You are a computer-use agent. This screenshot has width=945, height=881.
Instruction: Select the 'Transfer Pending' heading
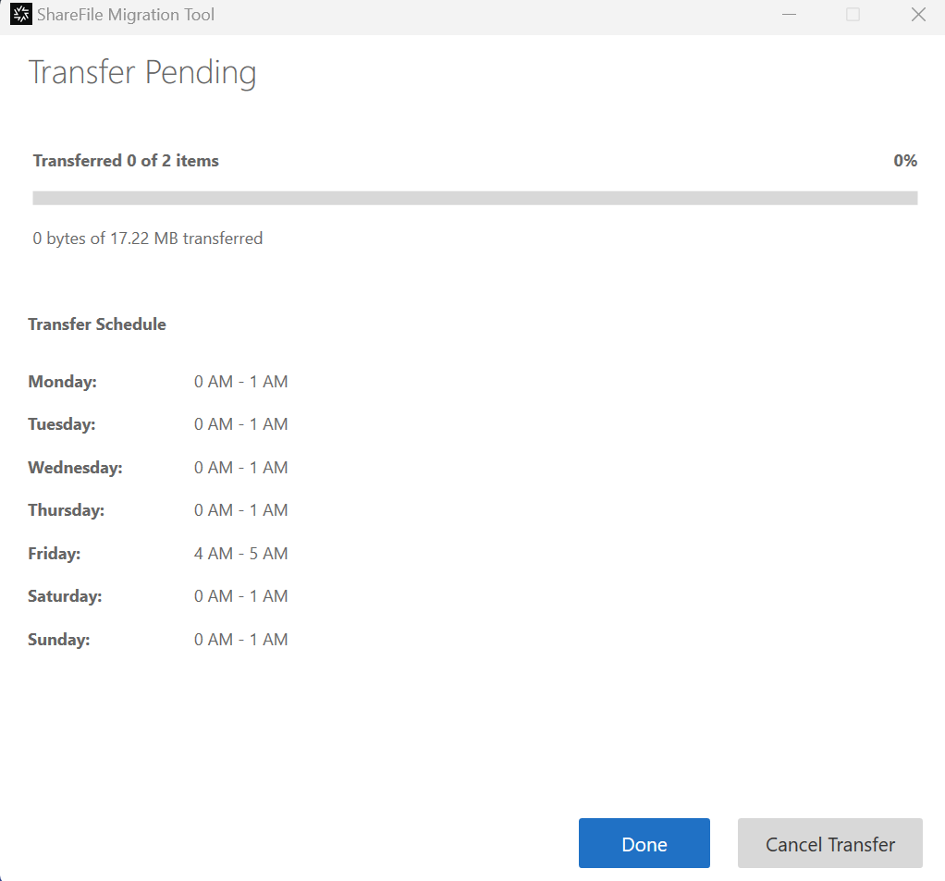pyautogui.click(x=142, y=73)
